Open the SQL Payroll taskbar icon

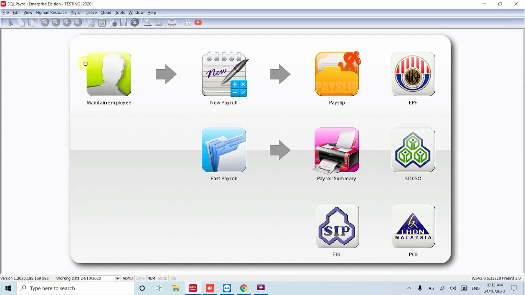[x=193, y=288]
